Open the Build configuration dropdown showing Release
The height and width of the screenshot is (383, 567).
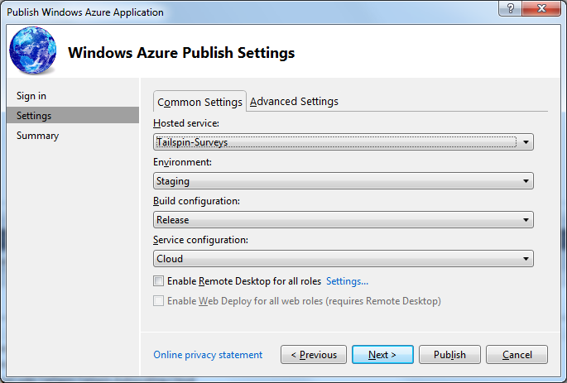coord(344,220)
